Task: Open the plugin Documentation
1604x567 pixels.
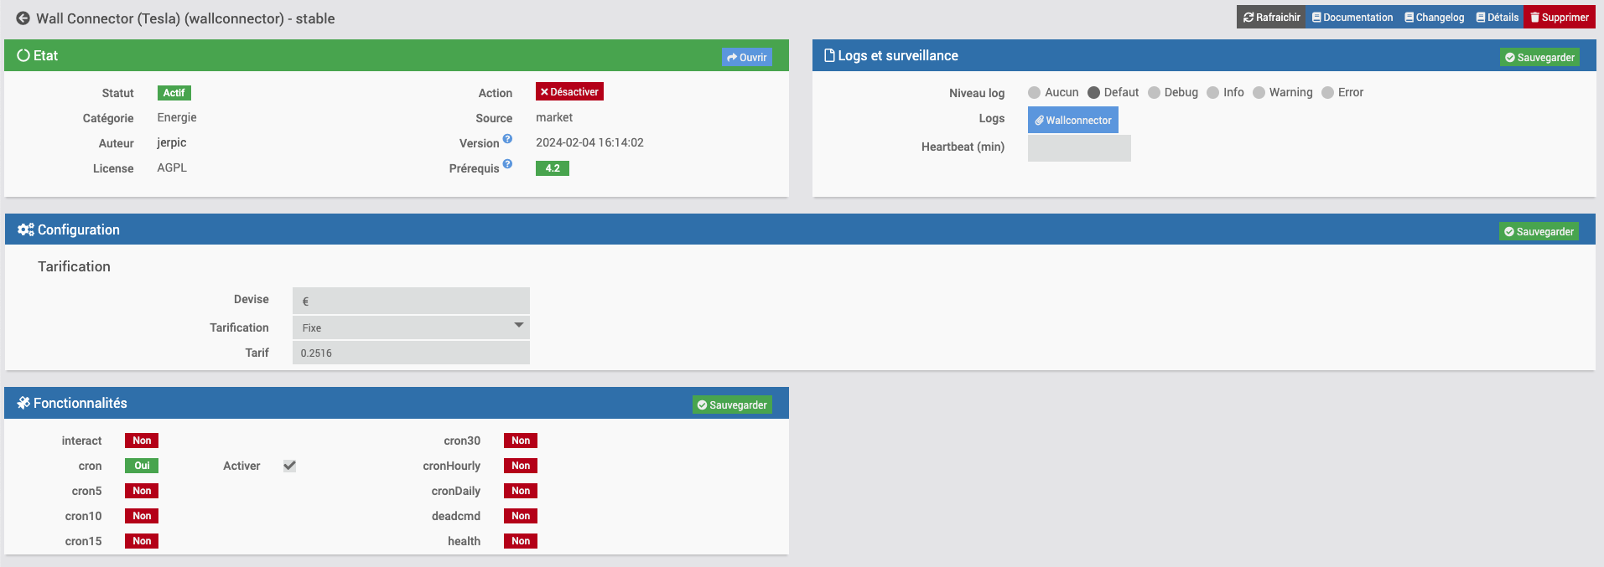Action: coord(1352,17)
